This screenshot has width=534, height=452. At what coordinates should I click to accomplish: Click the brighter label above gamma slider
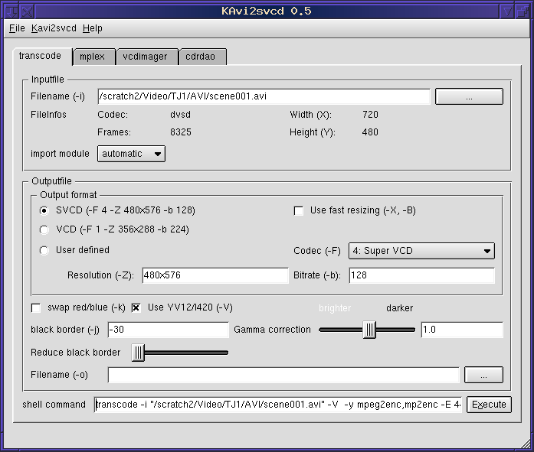tap(335, 308)
